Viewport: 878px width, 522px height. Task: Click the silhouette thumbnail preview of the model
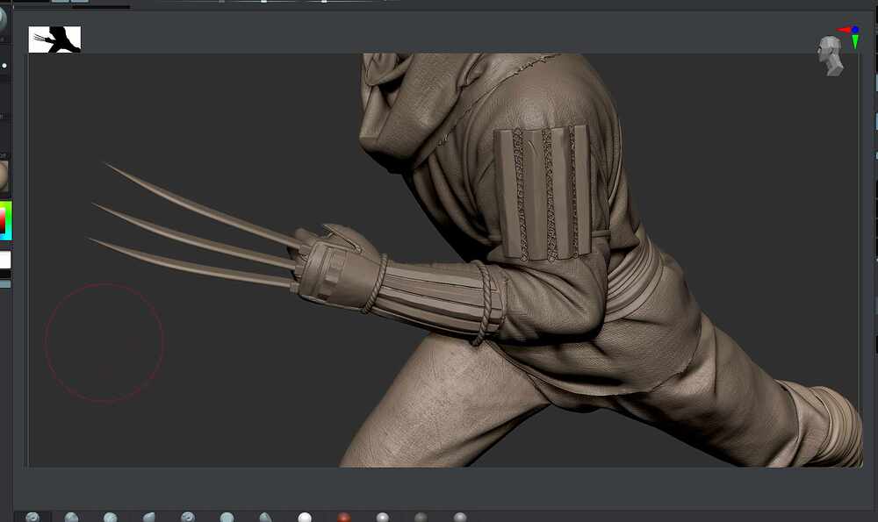(54, 39)
